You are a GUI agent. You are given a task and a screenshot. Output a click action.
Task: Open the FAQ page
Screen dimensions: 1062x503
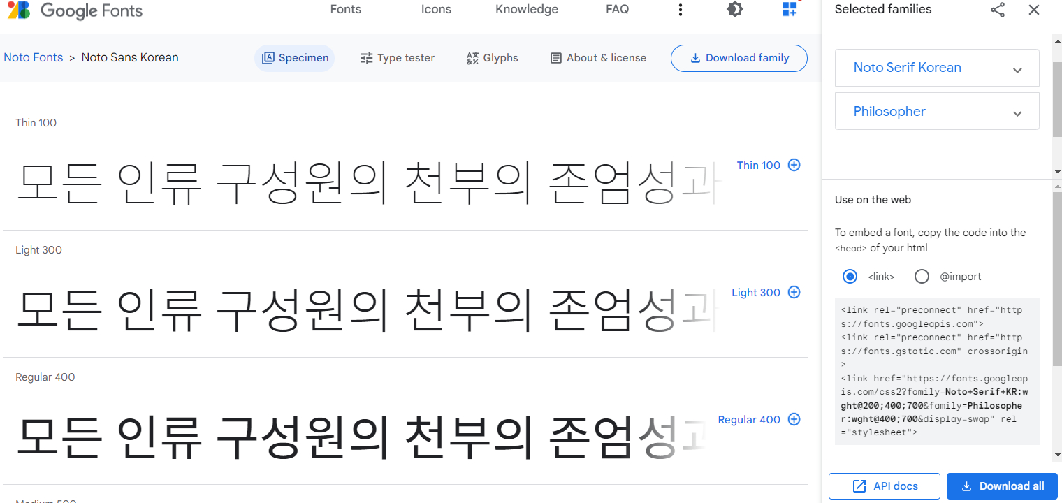click(x=618, y=10)
